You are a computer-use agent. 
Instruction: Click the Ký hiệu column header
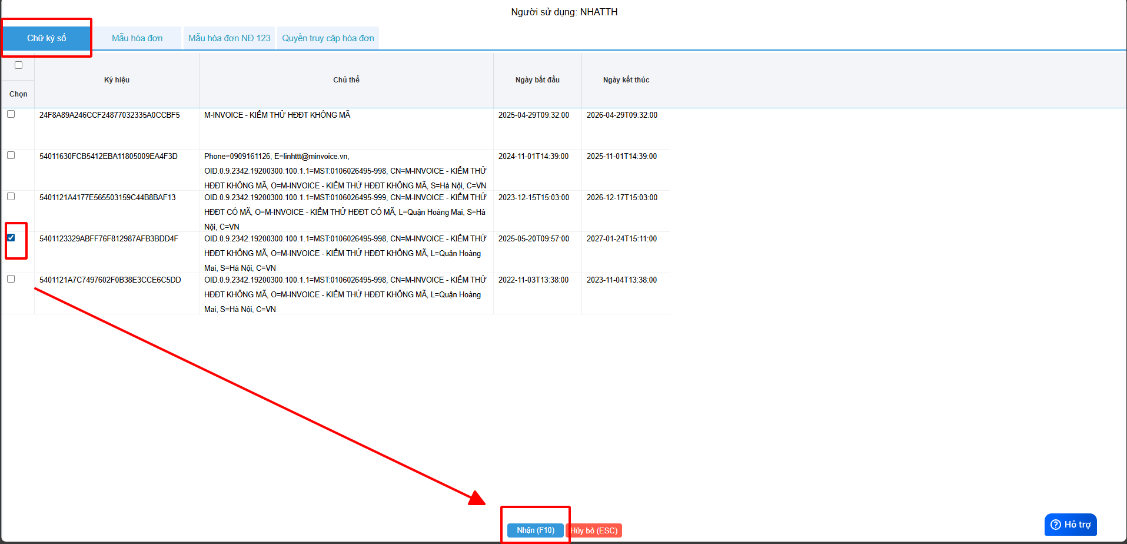coord(117,80)
